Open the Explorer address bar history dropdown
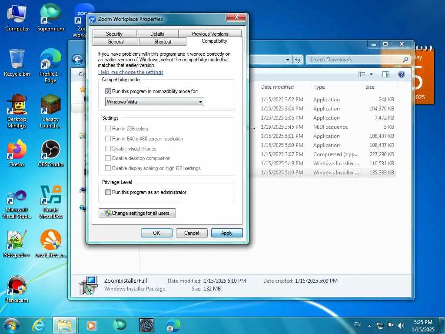Image resolution: width=445 pixels, height=334 pixels. point(288,60)
